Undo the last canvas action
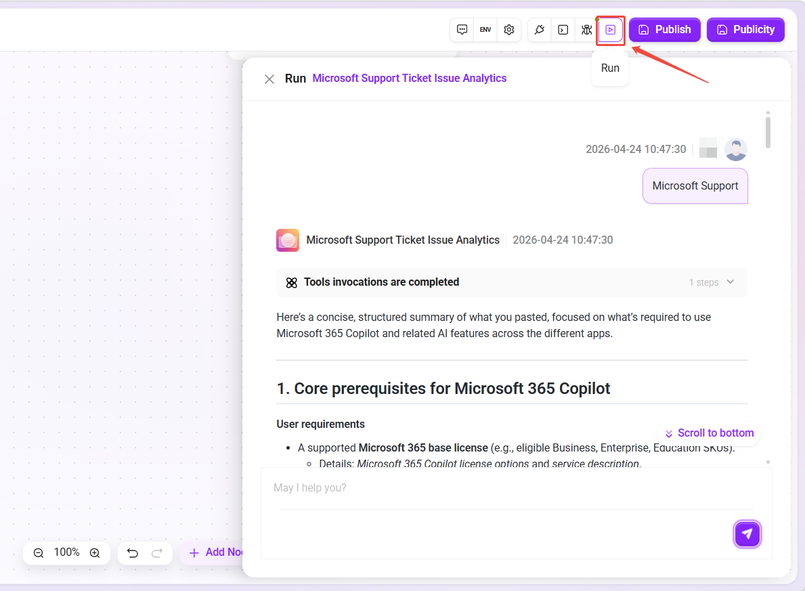This screenshot has width=805, height=591. [133, 553]
